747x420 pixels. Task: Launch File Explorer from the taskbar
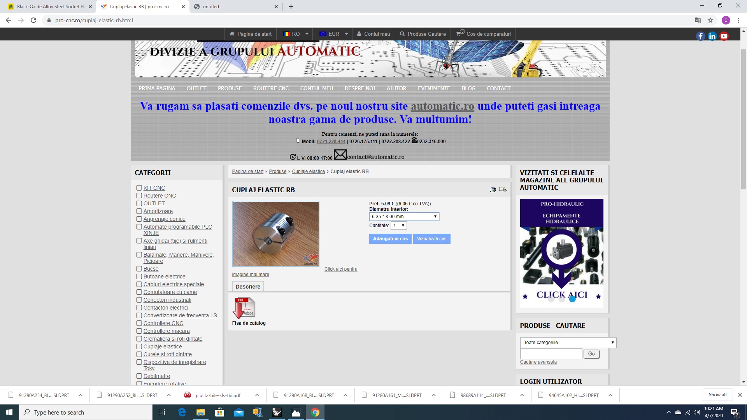tap(200, 412)
